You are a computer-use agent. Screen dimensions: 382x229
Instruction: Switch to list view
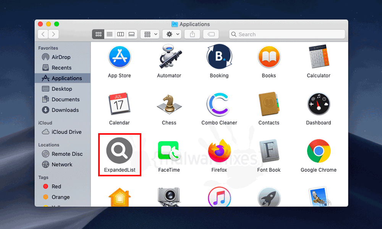pyautogui.click(x=110, y=34)
